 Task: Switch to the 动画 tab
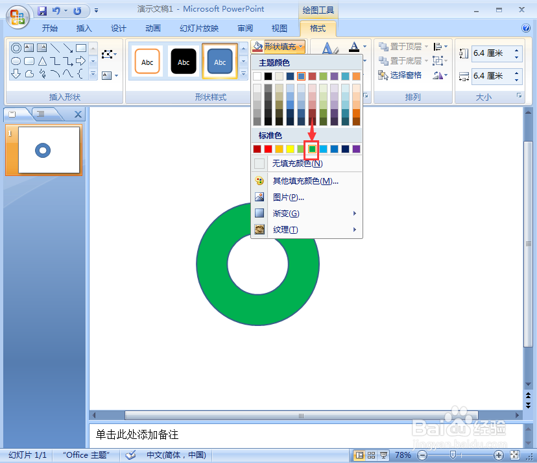click(153, 29)
